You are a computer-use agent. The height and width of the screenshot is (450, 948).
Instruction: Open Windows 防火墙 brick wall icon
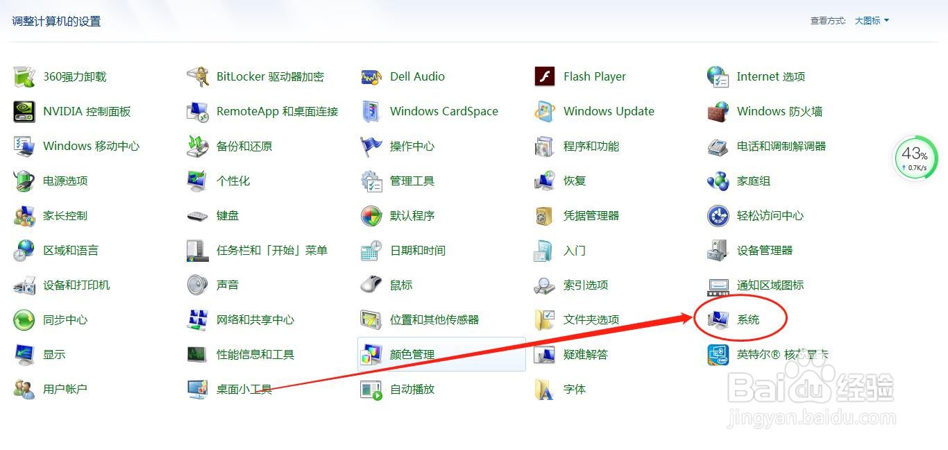[x=718, y=111]
